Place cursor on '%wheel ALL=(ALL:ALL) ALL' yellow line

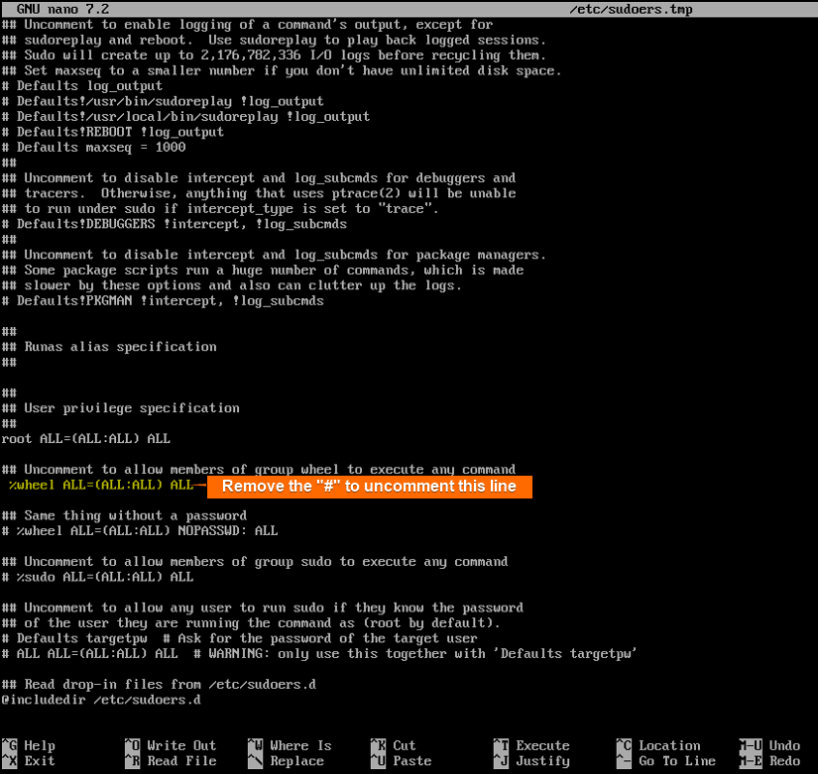tap(101, 485)
